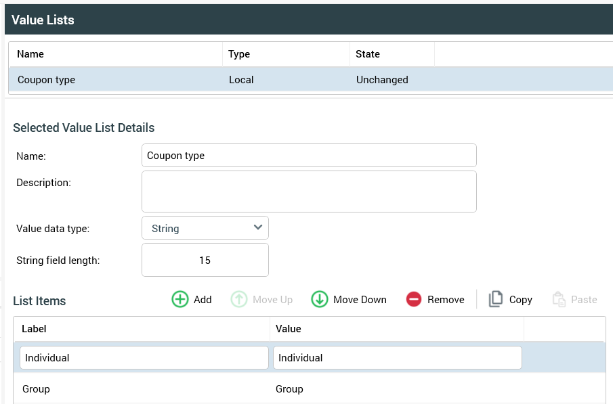Focus the Description text area

[x=309, y=192]
